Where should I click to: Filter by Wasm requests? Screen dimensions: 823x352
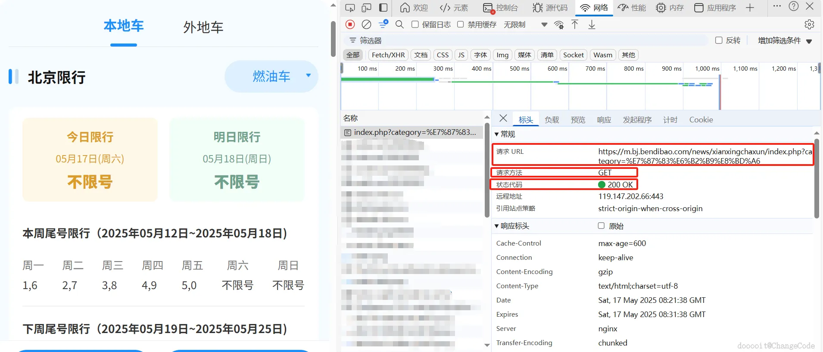(603, 55)
